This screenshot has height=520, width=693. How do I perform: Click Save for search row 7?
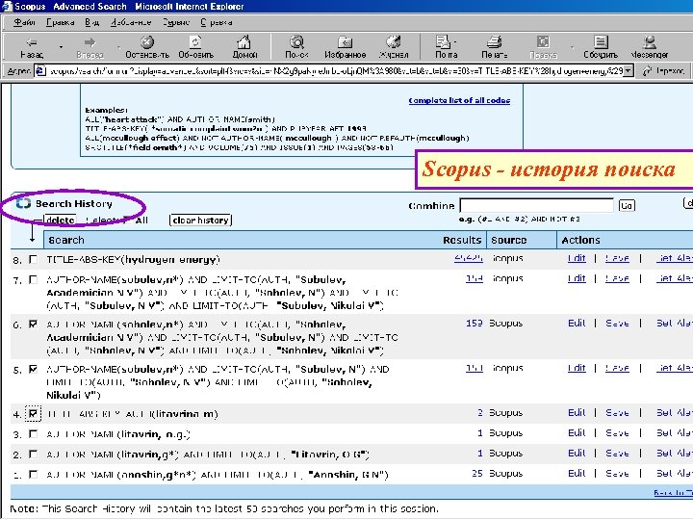[617, 278]
